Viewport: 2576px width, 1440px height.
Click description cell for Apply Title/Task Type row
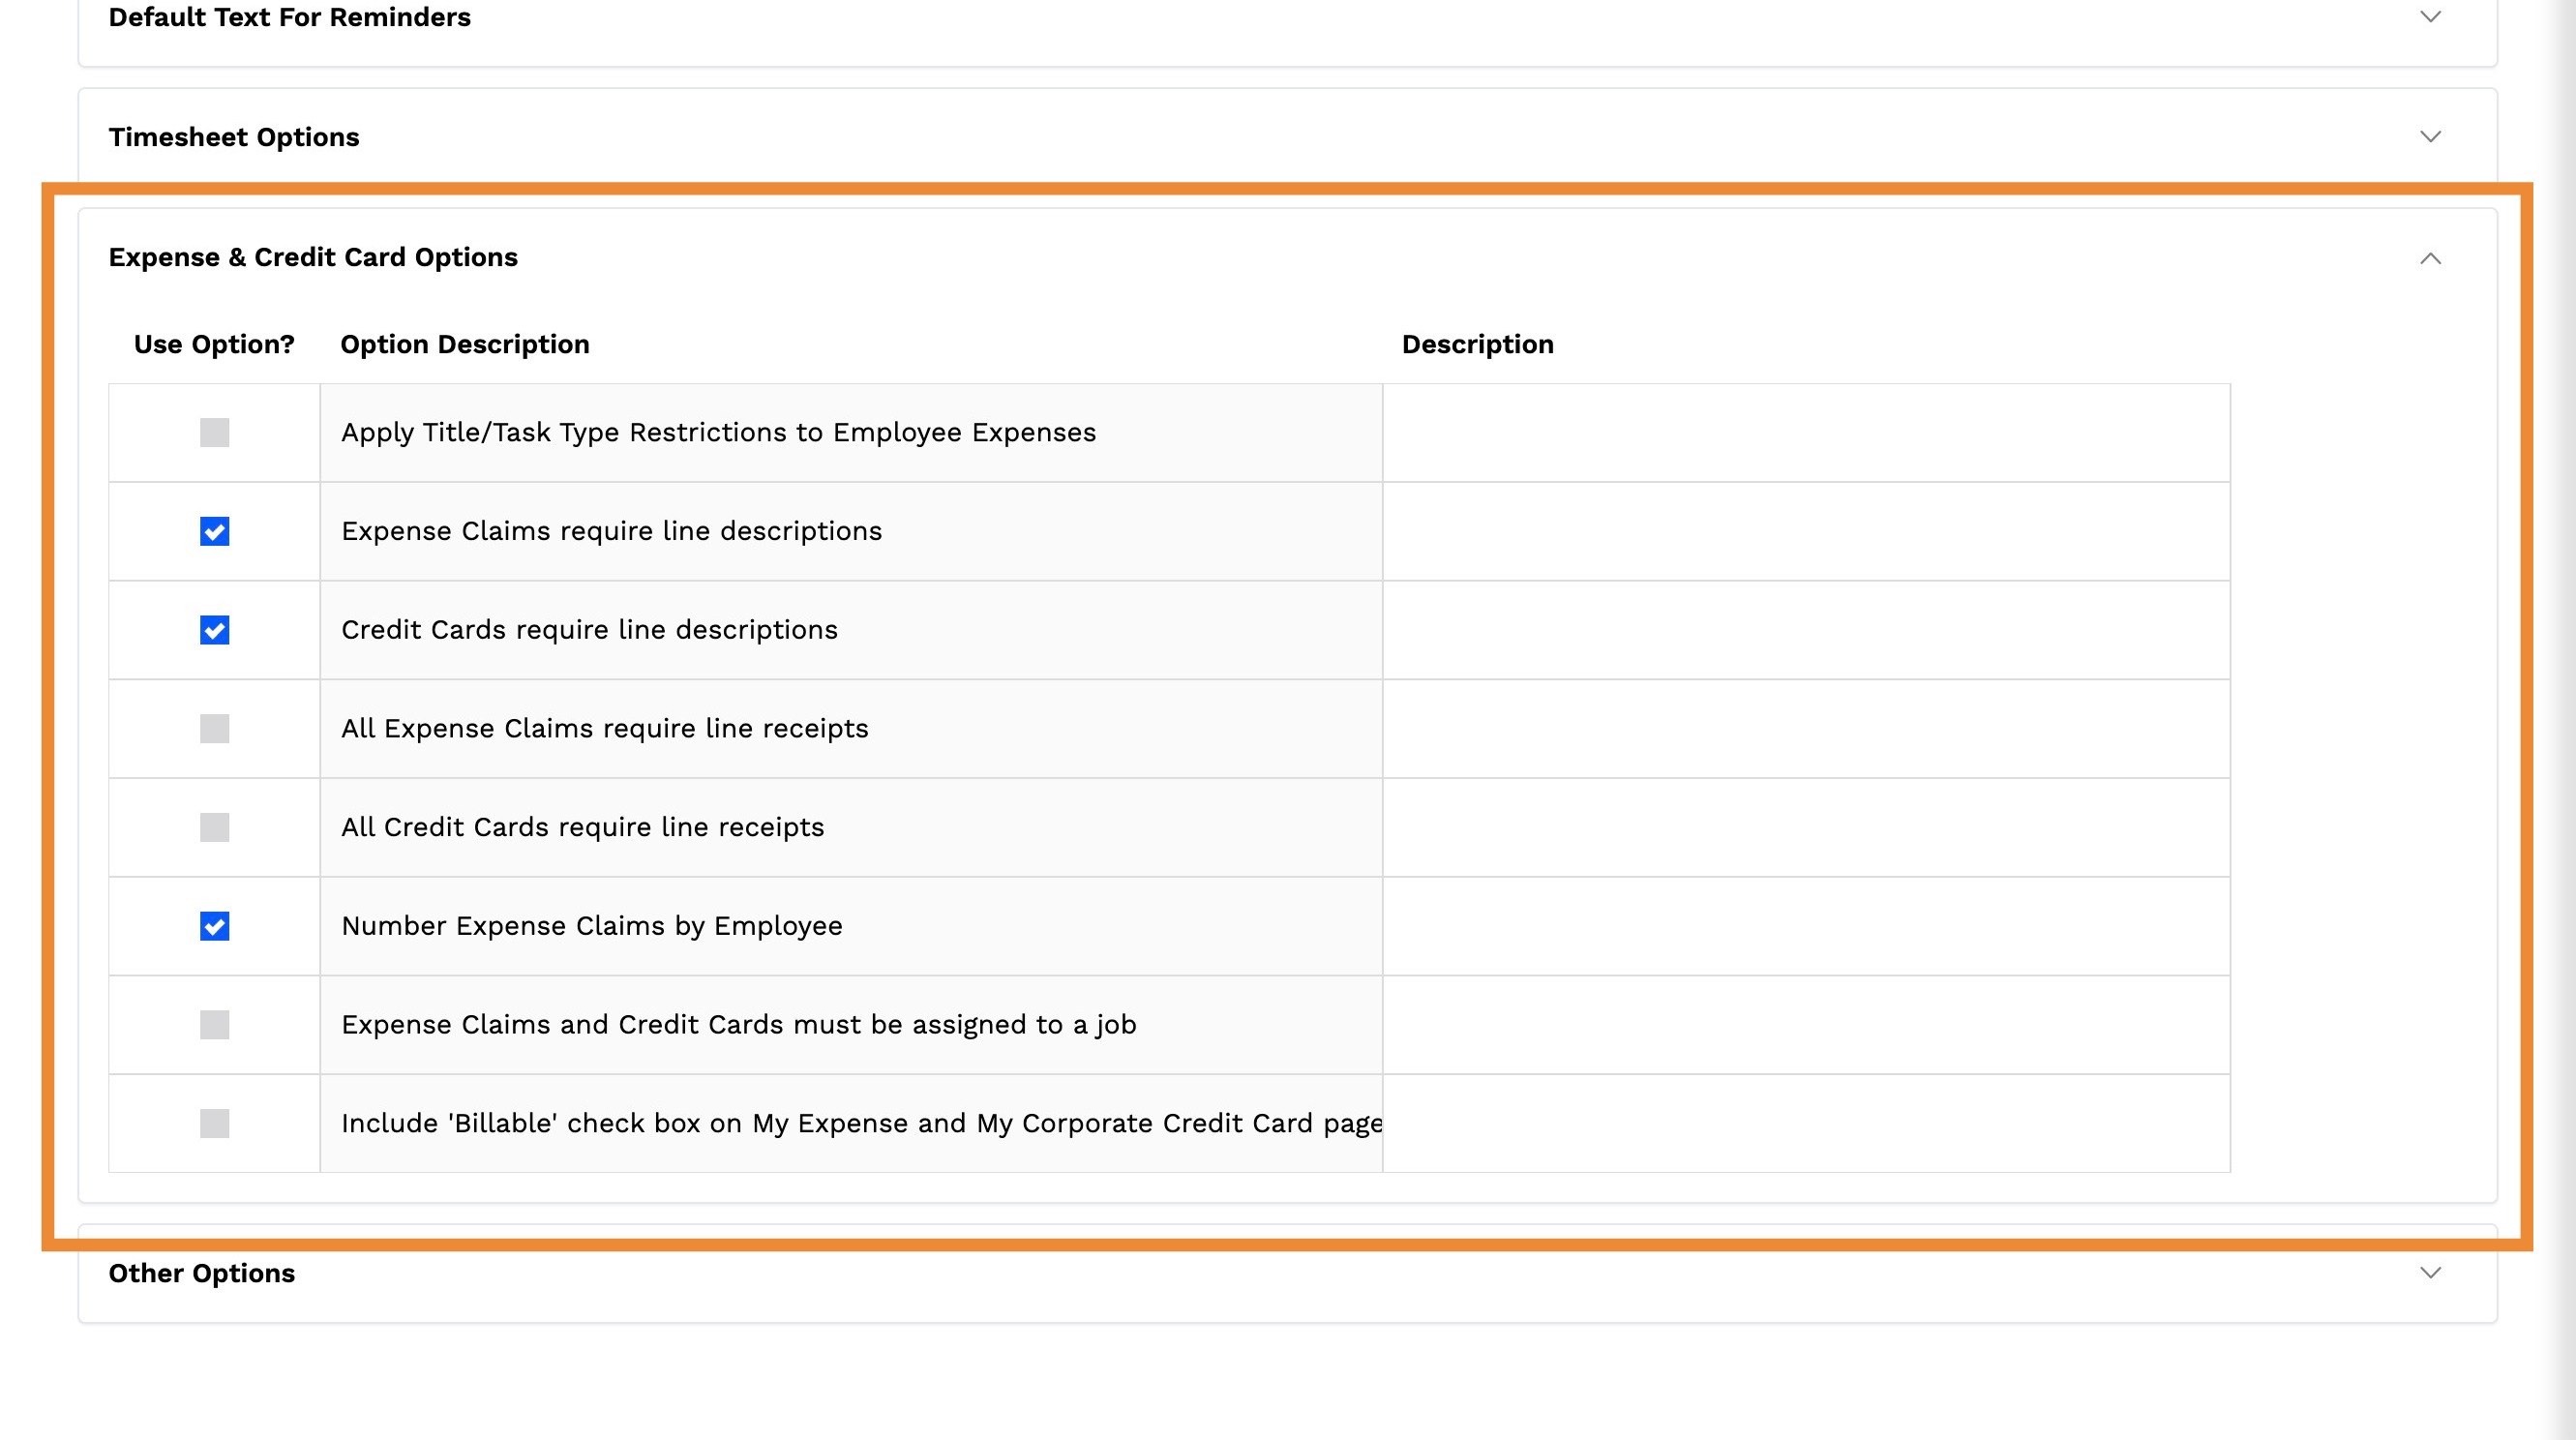click(x=1806, y=433)
